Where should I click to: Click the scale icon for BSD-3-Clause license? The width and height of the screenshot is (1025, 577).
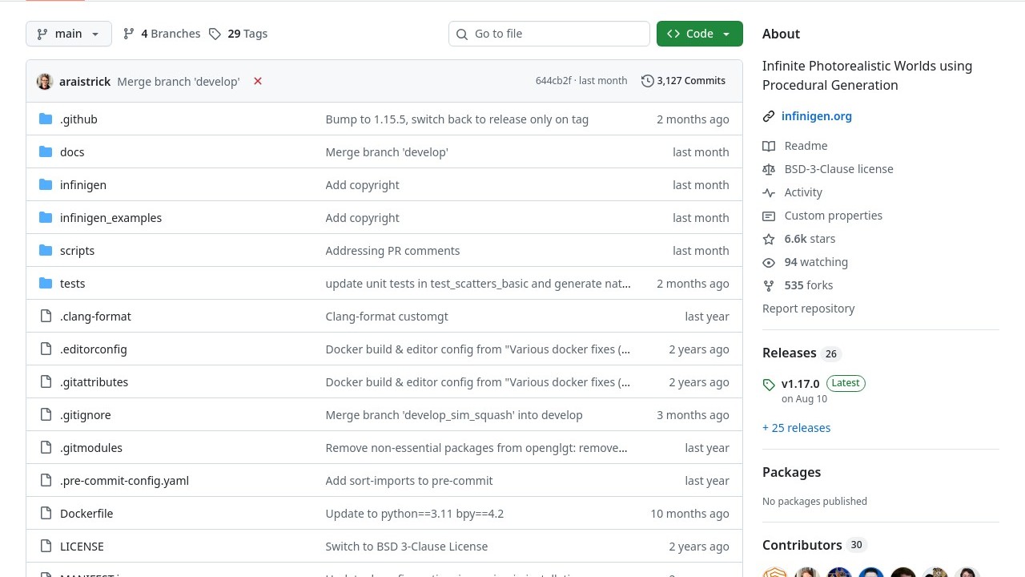coord(769,169)
